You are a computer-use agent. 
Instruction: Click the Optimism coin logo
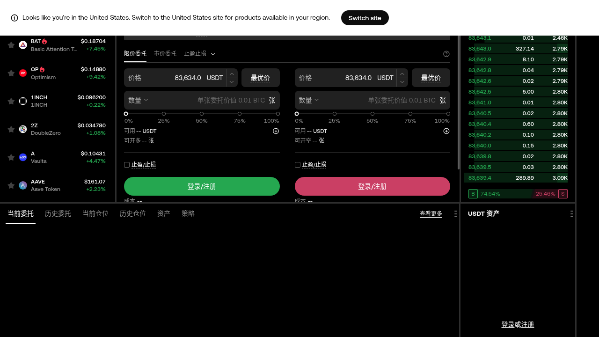23,73
